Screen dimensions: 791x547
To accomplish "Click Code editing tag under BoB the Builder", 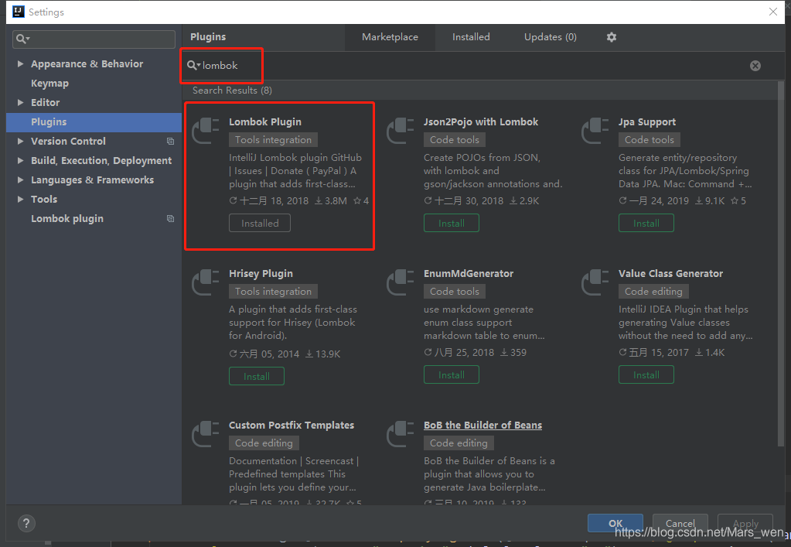I will point(459,443).
